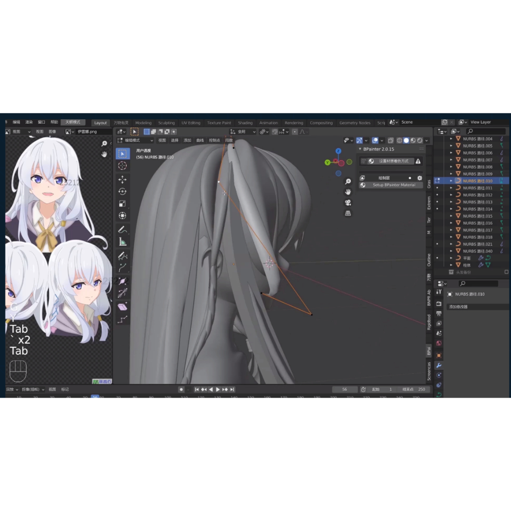511x511 pixels.
Task: Toggle auto keying record button in timeline
Action: 181,389
